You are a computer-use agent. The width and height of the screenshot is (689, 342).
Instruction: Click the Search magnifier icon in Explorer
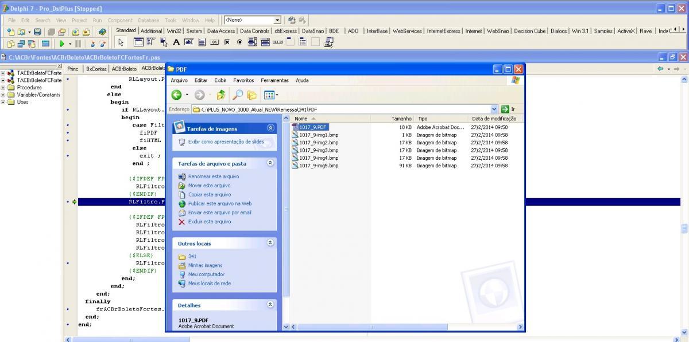(x=237, y=95)
